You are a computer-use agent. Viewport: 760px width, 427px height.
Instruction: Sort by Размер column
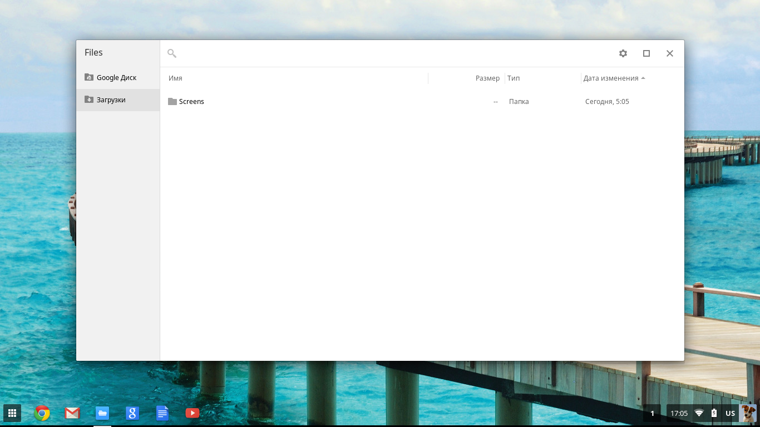487,78
